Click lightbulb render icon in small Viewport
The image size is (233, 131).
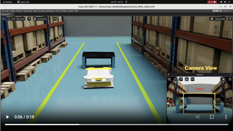tap(175, 79)
